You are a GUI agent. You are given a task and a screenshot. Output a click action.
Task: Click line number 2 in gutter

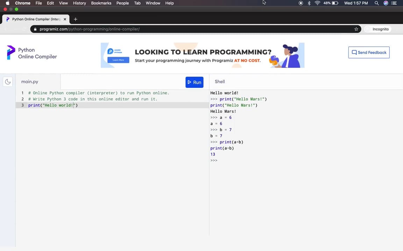[22, 99]
